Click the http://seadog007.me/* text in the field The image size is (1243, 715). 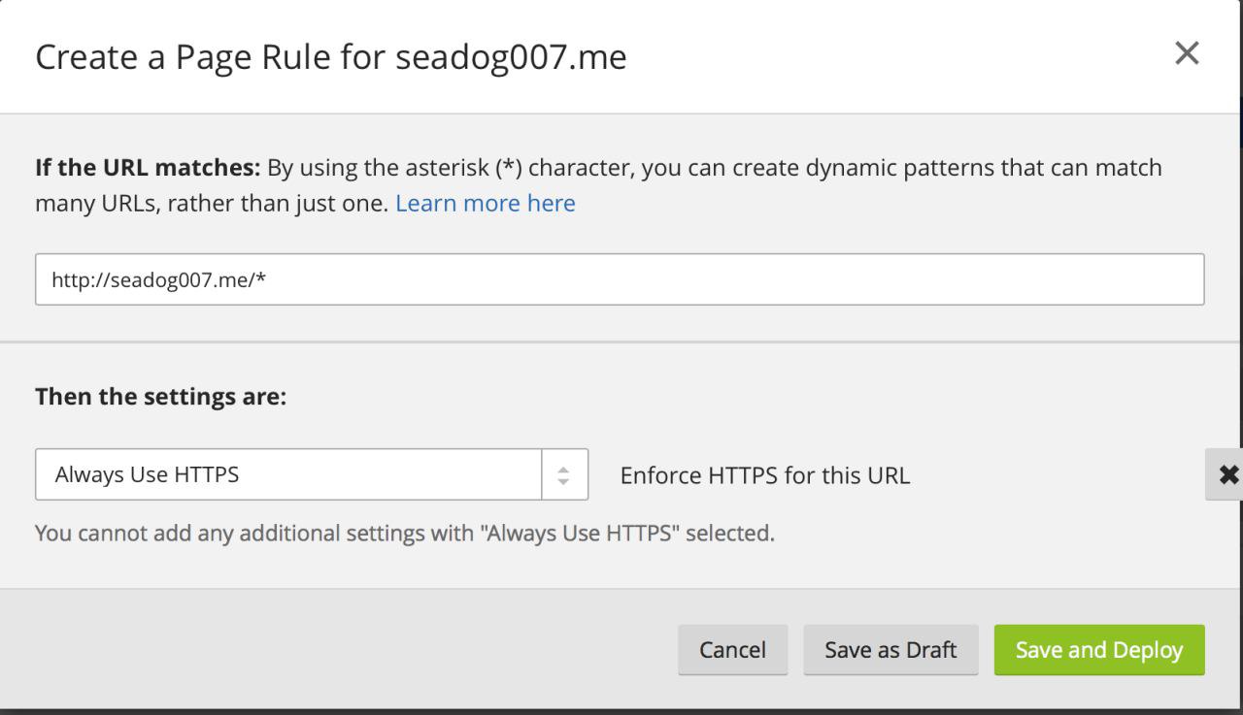160,279
